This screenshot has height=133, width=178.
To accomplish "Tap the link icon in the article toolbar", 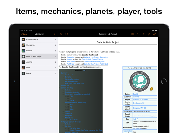I will (155, 34).
